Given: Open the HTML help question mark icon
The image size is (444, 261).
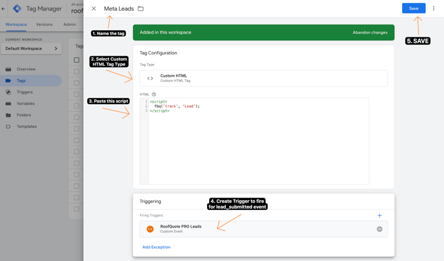Looking at the screenshot, I should point(154,94).
